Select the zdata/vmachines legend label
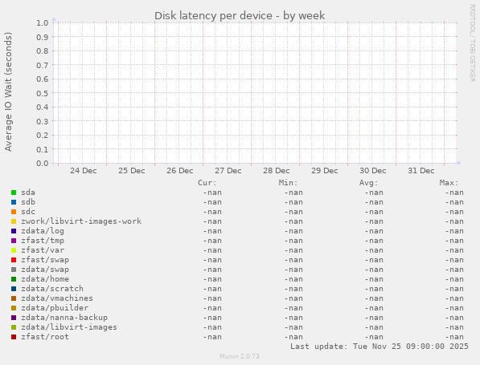 pos(57,298)
